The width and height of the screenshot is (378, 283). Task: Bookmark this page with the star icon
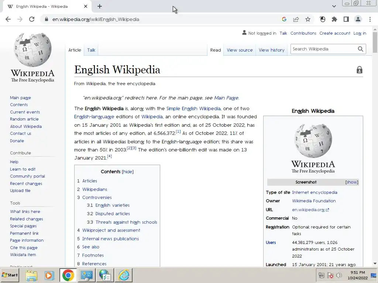pyautogui.click(x=308, y=19)
